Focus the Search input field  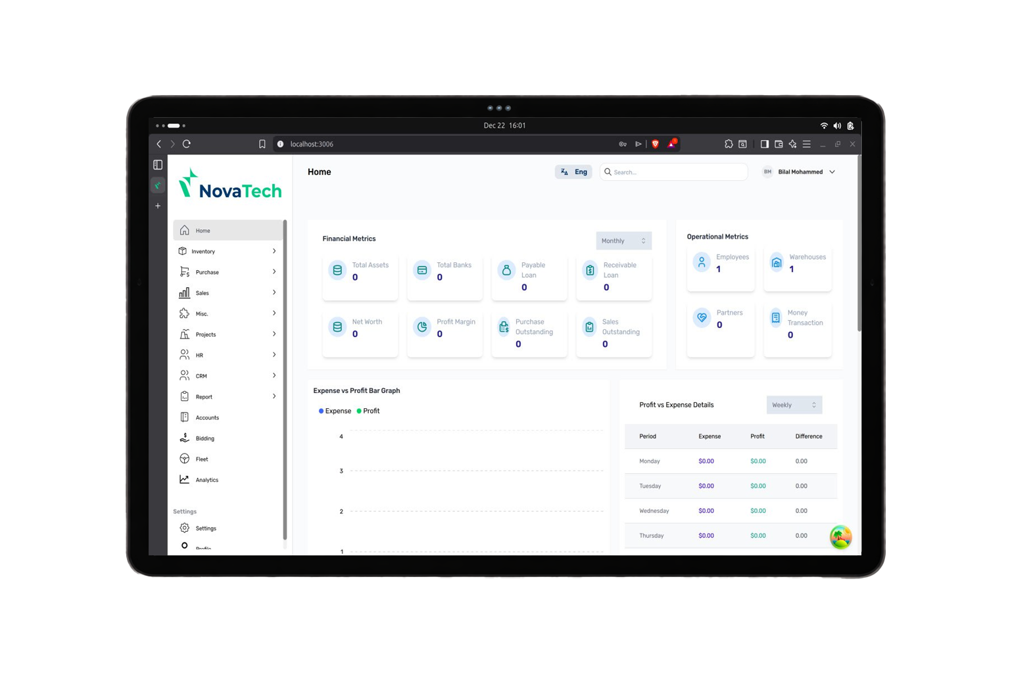point(674,172)
